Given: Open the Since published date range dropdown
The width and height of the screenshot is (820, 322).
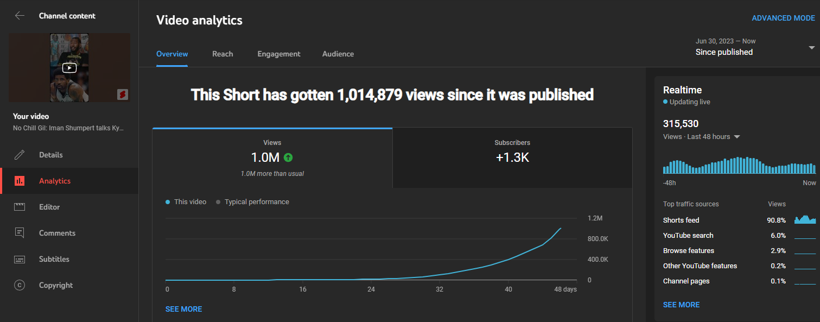Looking at the screenshot, I should [x=755, y=47].
